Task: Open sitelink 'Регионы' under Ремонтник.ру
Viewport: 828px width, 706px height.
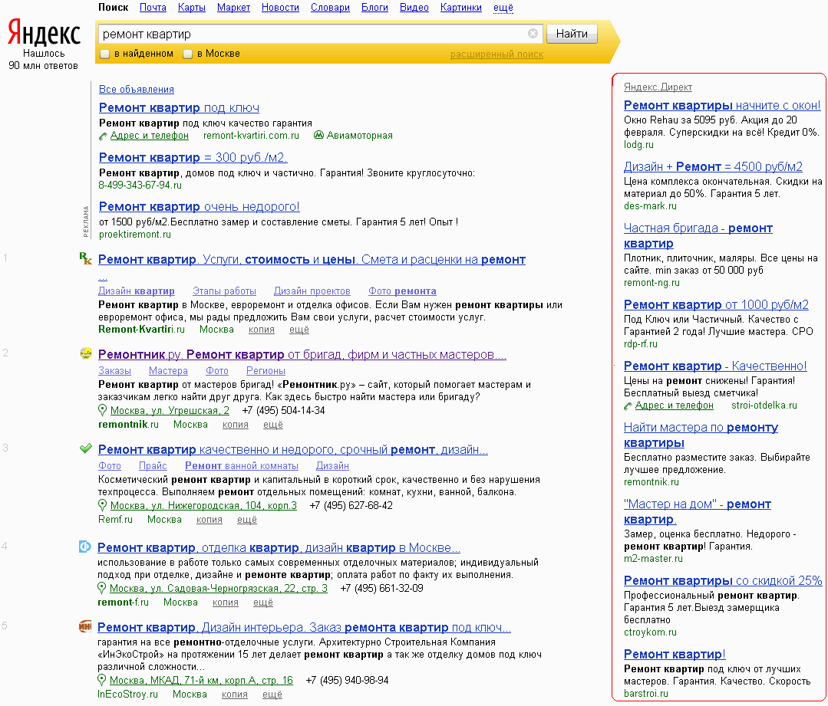Action: pyautogui.click(x=266, y=370)
